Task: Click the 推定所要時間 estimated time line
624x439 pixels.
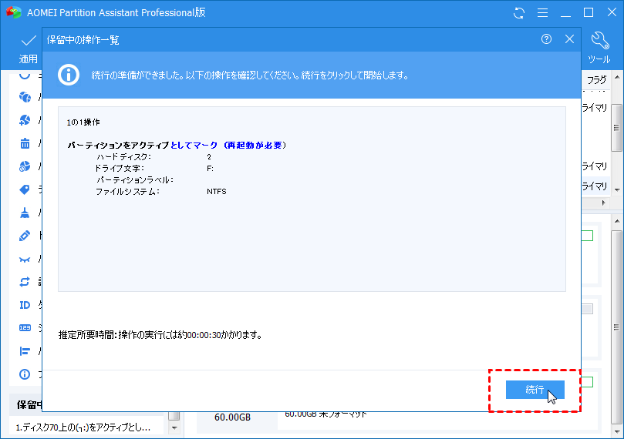Action: coord(160,335)
